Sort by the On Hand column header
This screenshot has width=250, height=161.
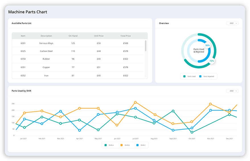click(73, 36)
